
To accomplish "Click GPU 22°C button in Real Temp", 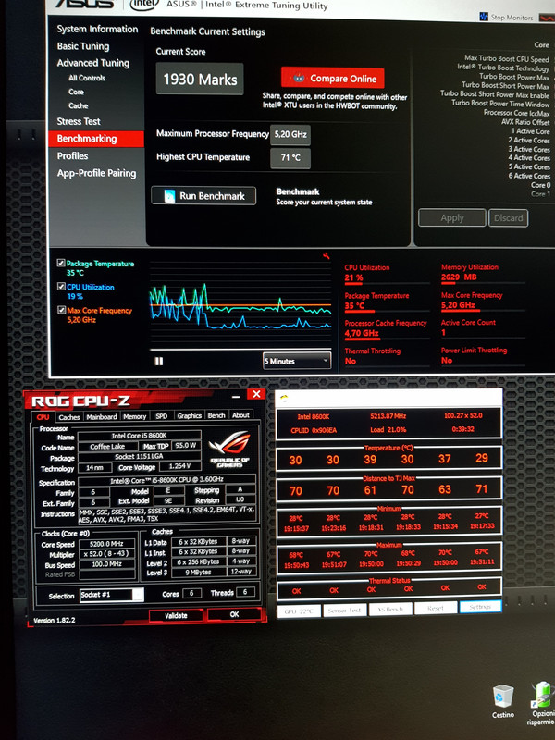I will [299, 610].
